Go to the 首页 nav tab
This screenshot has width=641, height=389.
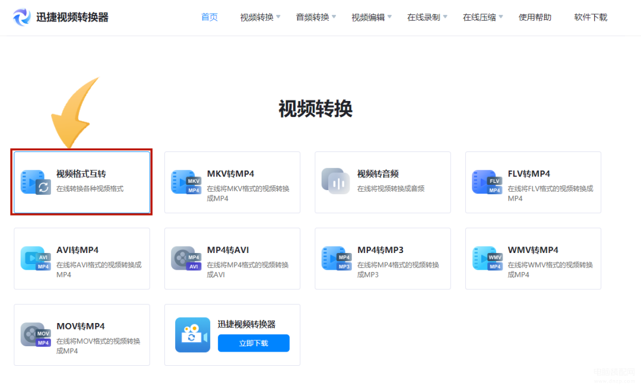coord(210,17)
